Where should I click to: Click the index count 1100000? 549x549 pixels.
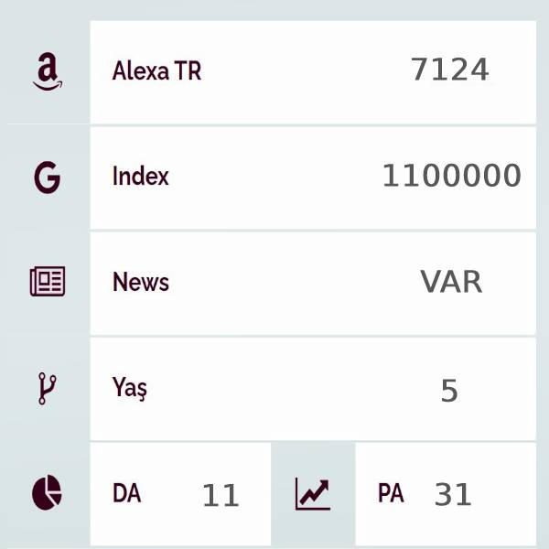(x=452, y=176)
